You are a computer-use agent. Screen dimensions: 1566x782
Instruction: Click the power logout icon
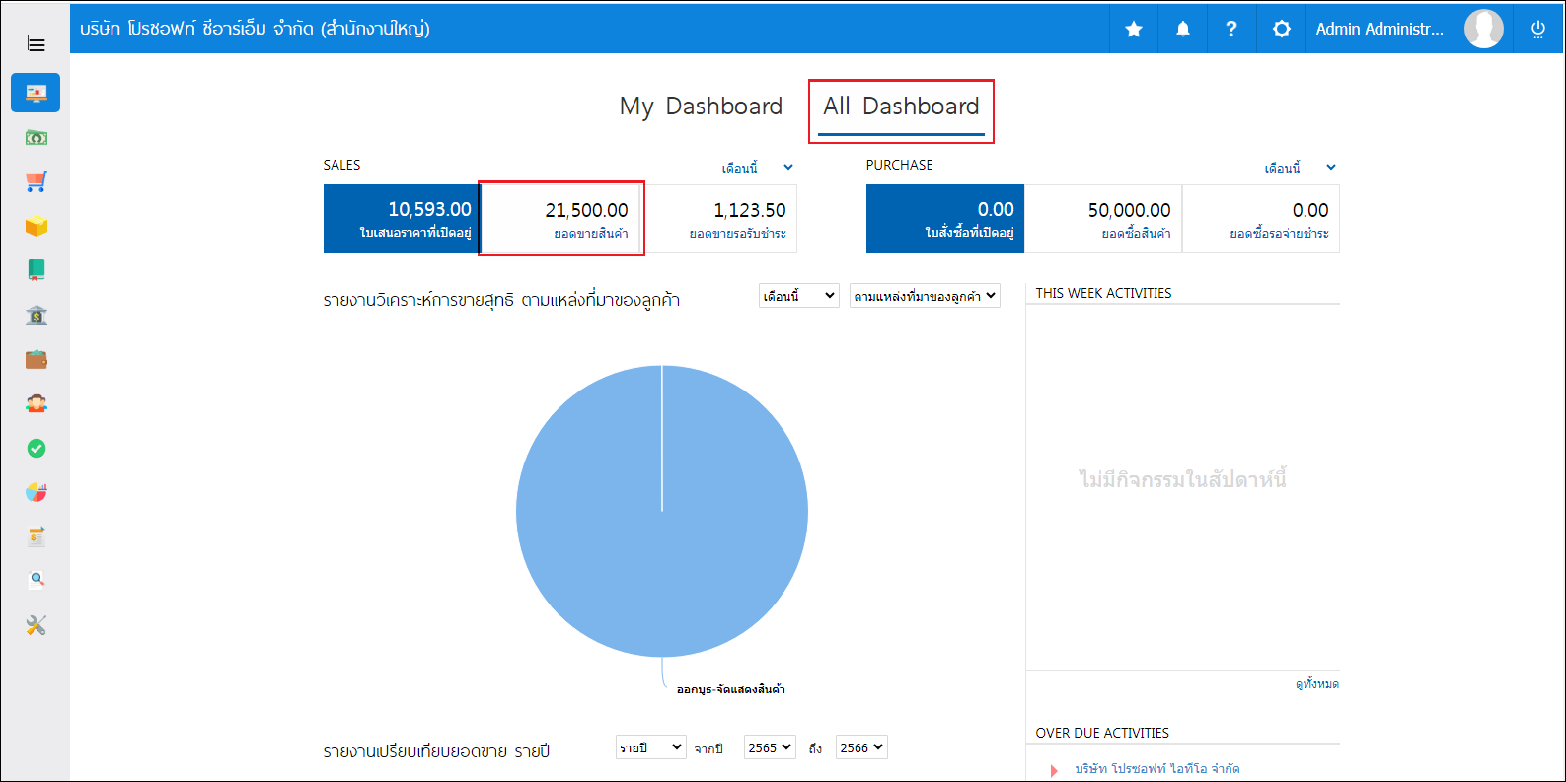(x=1537, y=29)
